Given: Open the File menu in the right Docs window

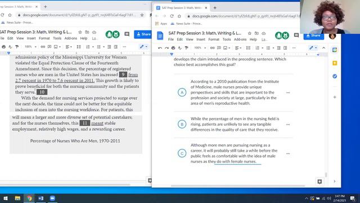Looking at the screenshot, I should click(171, 39).
